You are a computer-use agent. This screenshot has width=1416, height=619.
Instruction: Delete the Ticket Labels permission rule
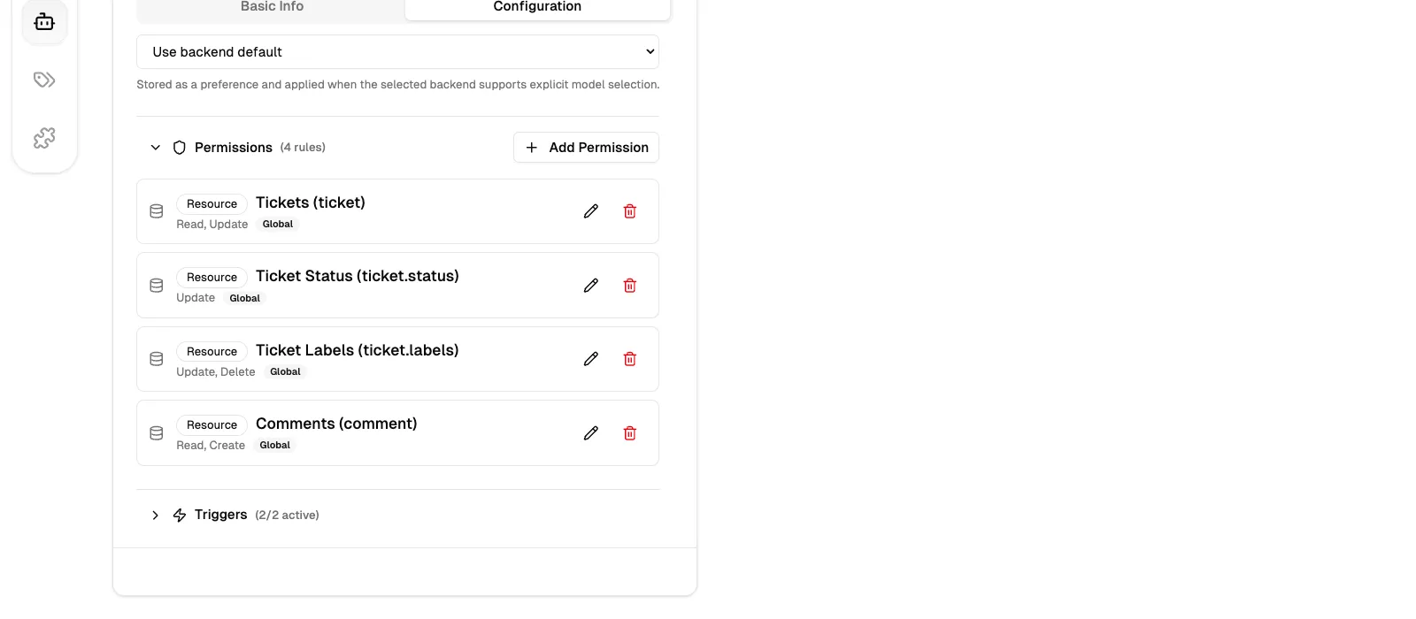tap(629, 359)
